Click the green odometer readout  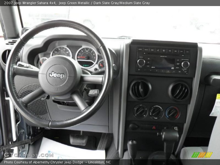pyautogui.click(x=86, y=65)
